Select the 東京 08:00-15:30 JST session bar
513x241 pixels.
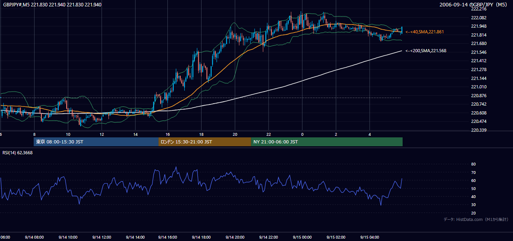pos(96,142)
